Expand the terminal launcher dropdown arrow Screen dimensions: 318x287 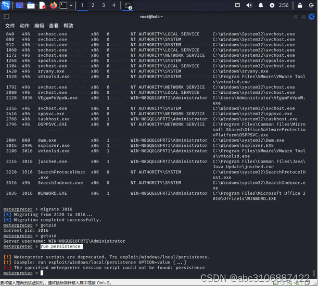coord(71,5)
